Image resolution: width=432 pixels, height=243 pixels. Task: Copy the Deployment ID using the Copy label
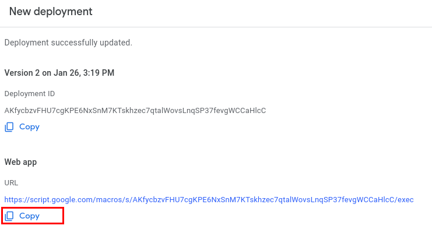[29, 126]
